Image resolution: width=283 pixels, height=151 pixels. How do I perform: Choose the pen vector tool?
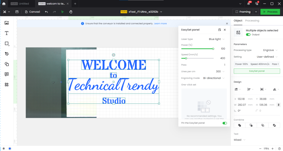(x=7, y=54)
